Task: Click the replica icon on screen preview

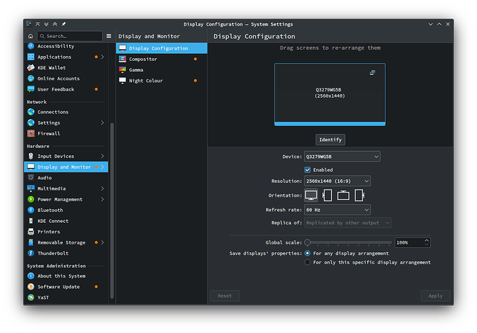Action: pos(373,73)
